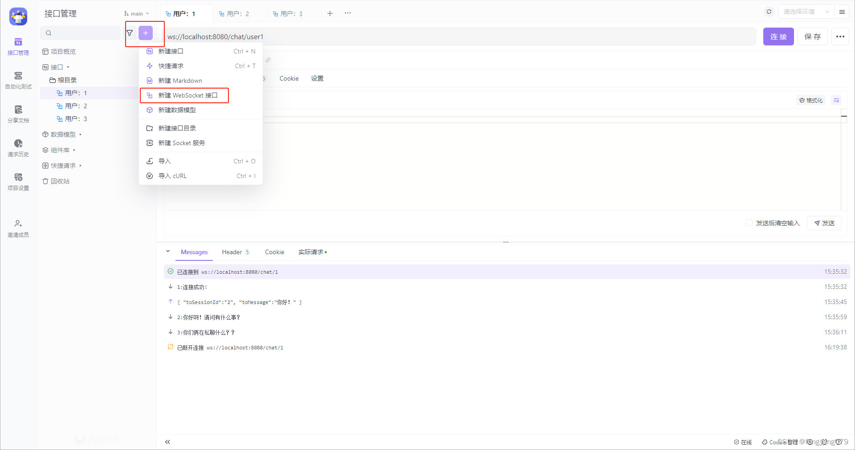Click the sidebar search input
The width and height of the screenshot is (855, 450).
pyautogui.click(x=81, y=33)
